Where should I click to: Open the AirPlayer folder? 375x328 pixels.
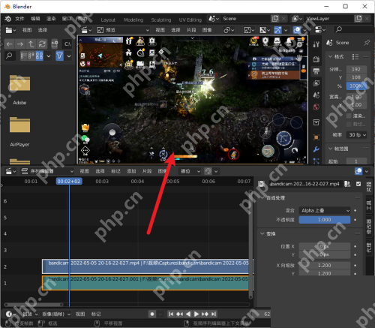coord(19,132)
